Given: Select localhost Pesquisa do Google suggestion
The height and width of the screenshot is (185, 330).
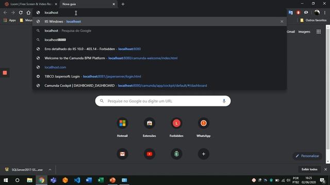Looking at the screenshot, I should tap(159, 31).
